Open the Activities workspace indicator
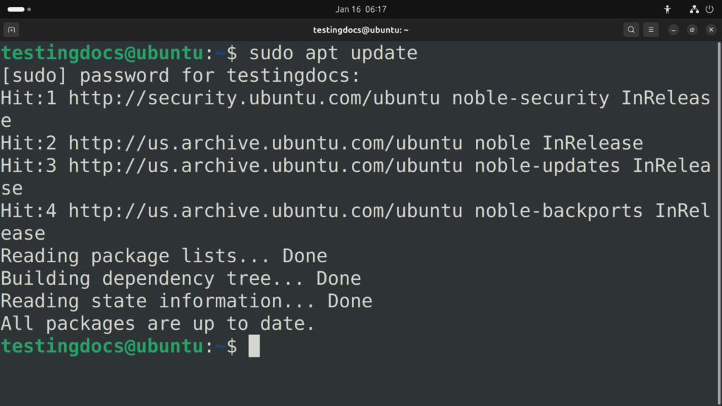The image size is (722, 406). click(16, 9)
